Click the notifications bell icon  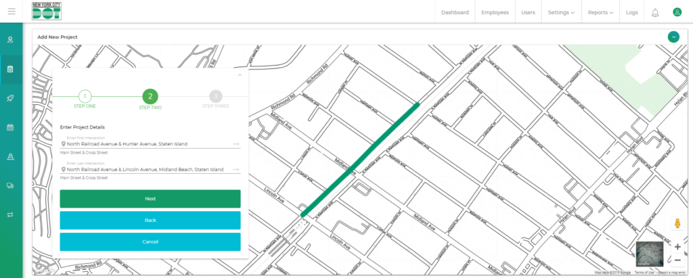click(x=654, y=12)
